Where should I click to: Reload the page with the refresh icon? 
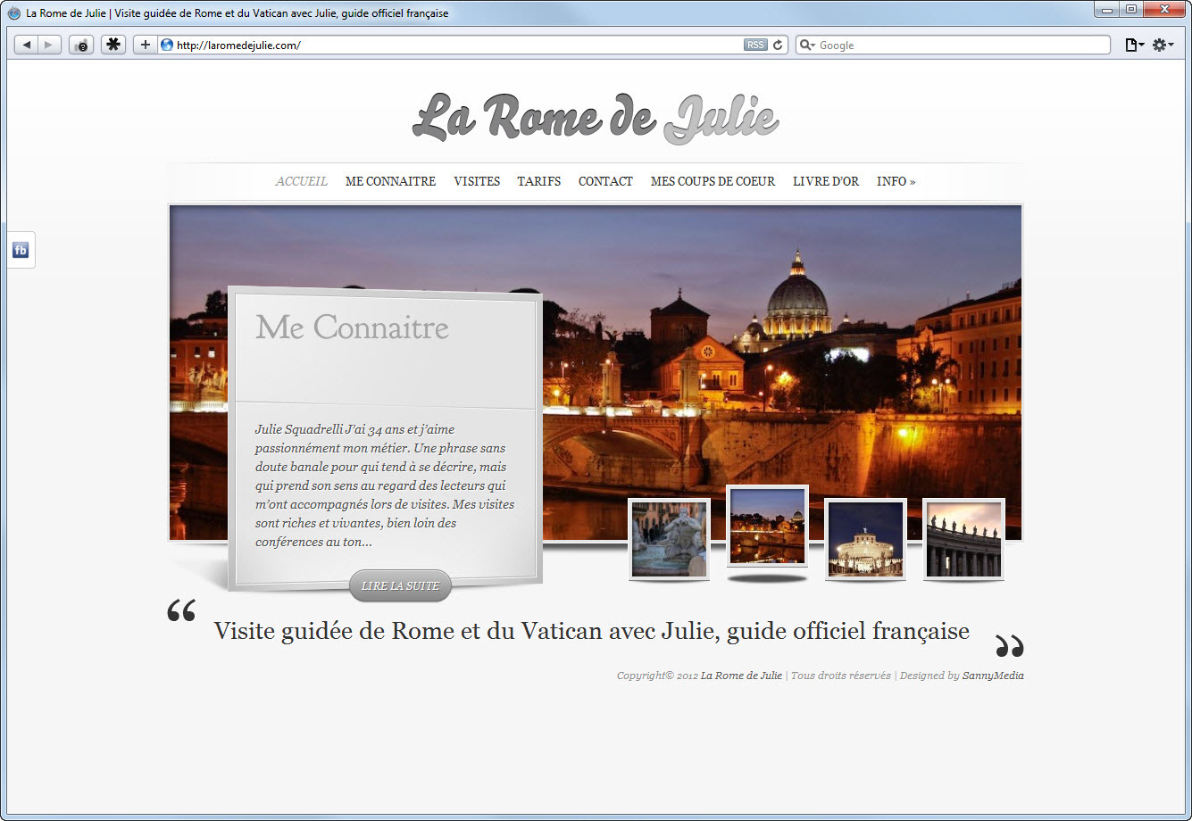(778, 45)
